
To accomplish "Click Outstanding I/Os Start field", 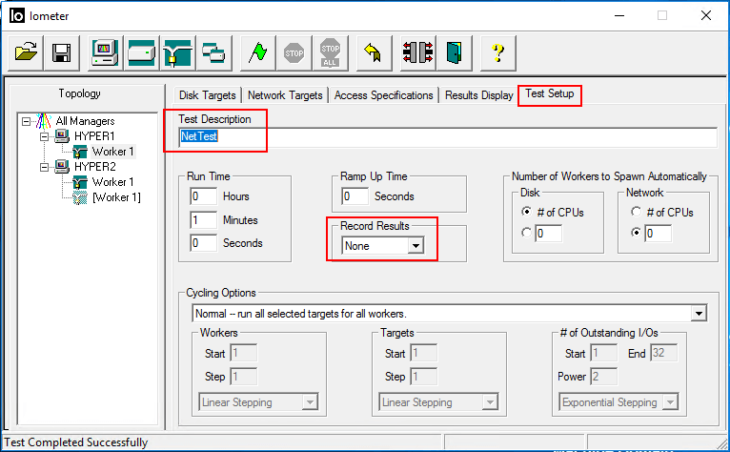I will click(604, 353).
